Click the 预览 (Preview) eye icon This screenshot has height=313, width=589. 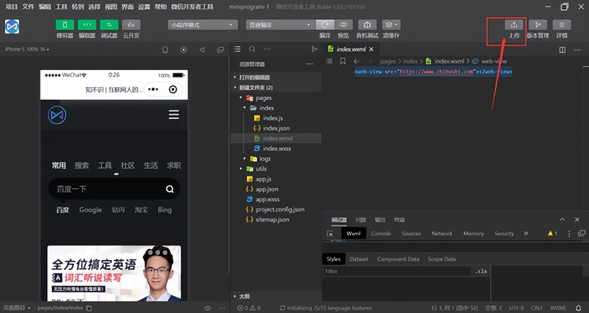pyautogui.click(x=343, y=24)
